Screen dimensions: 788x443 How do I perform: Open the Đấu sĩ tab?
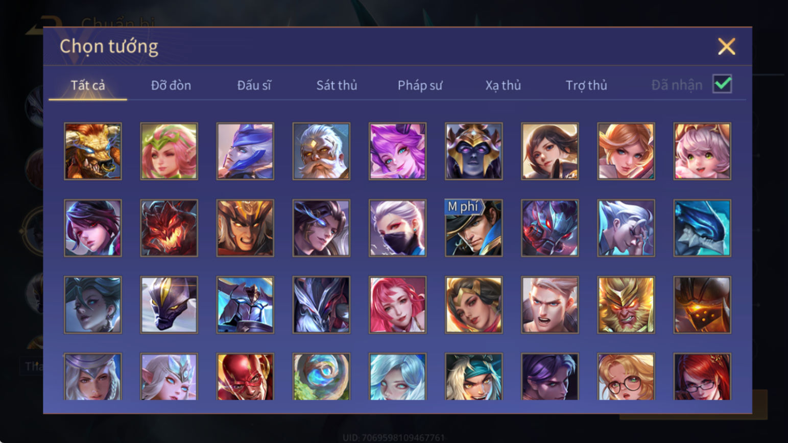[x=254, y=85]
